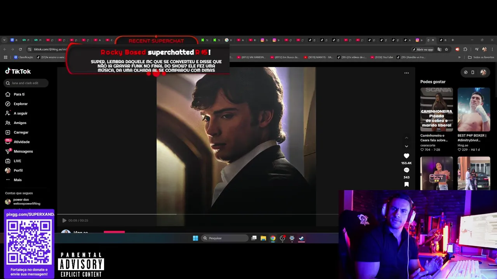Open File Explorer from taskbar
The image size is (497, 279).
click(263, 238)
